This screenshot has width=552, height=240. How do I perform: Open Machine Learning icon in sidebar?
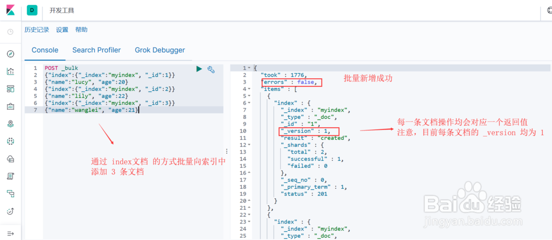pyautogui.click(x=10, y=141)
